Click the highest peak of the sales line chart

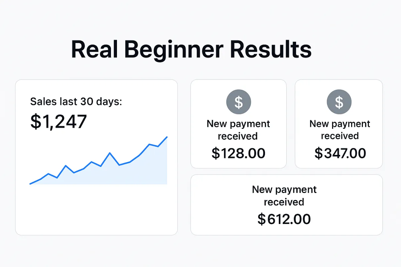pyautogui.click(x=167, y=137)
